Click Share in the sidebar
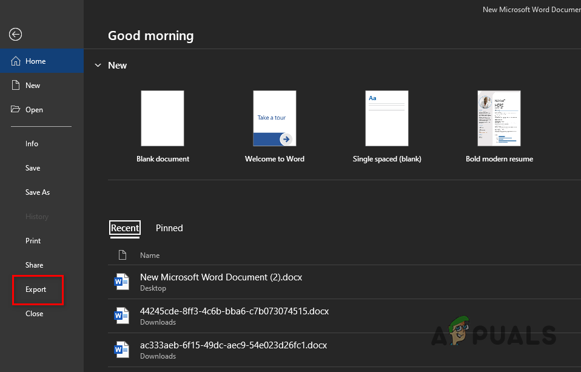This screenshot has height=372, width=581. pyautogui.click(x=34, y=265)
